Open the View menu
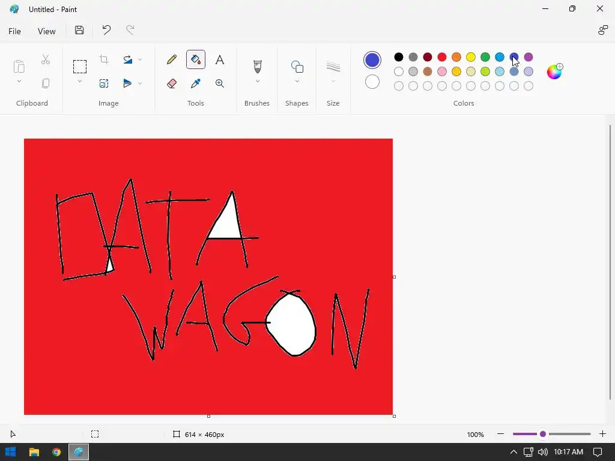615x461 pixels. coord(46,31)
